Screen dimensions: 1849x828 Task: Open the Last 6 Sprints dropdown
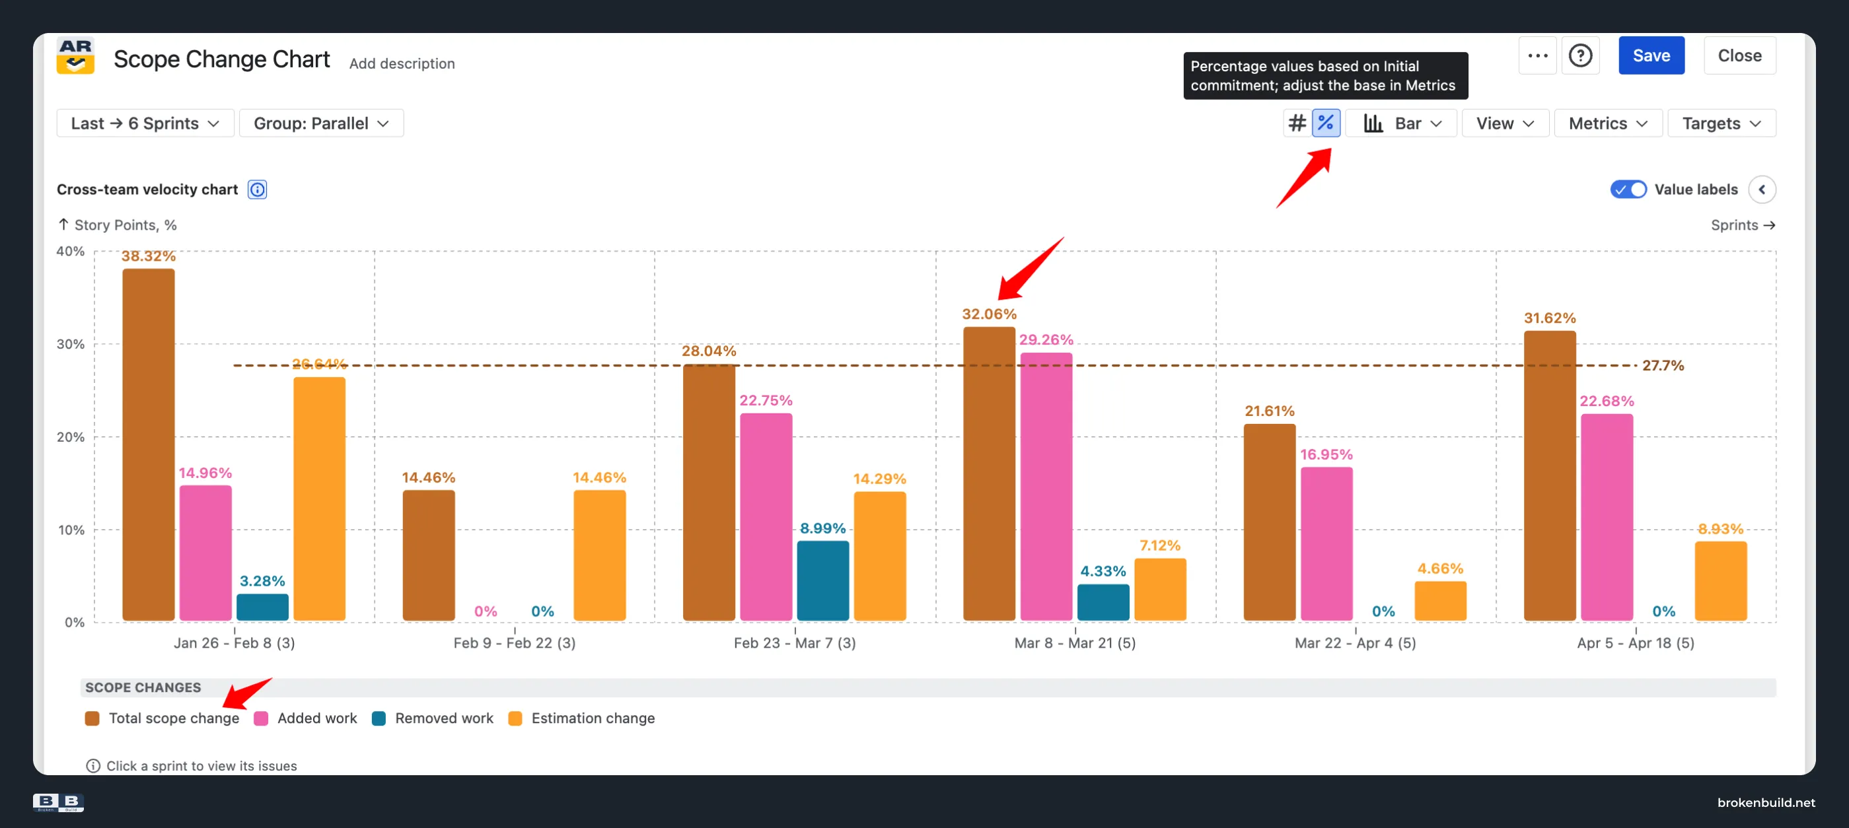(145, 123)
